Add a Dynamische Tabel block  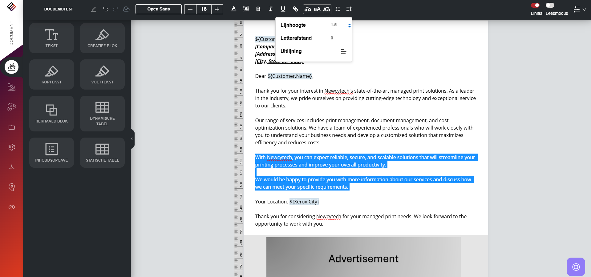pyautogui.click(x=102, y=114)
